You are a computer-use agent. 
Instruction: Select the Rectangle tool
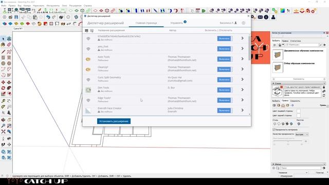[3, 58]
